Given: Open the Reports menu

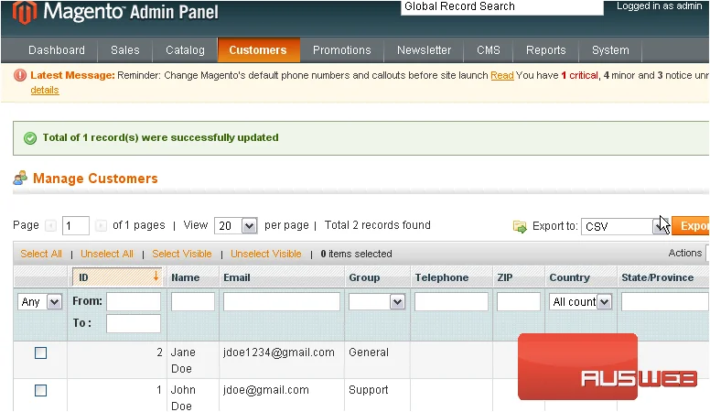Looking at the screenshot, I should coord(546,49).
